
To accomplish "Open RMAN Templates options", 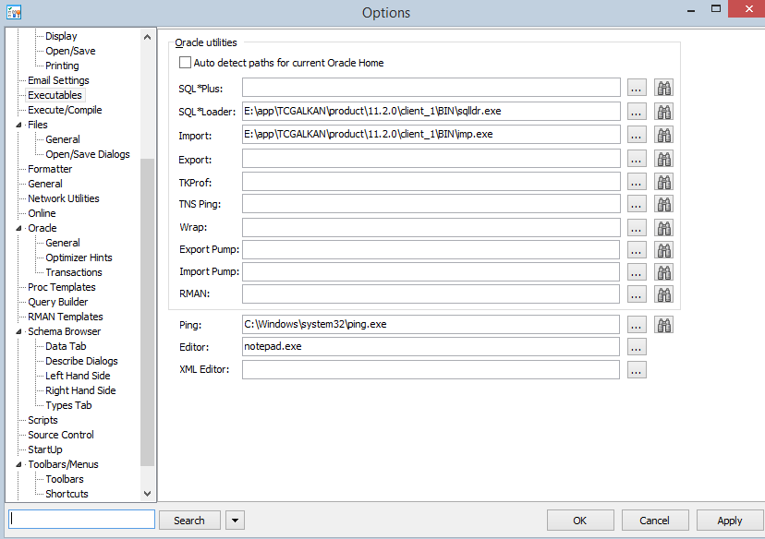I will 66,317.
